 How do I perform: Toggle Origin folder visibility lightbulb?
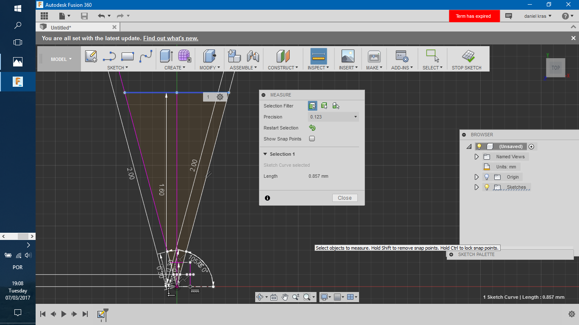(487, 177)
